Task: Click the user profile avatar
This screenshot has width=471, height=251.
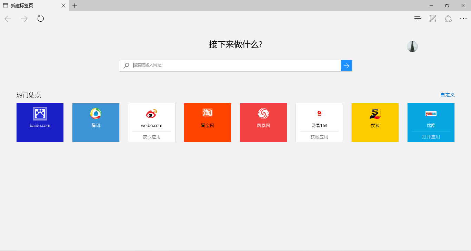Action: coord(412,46)
